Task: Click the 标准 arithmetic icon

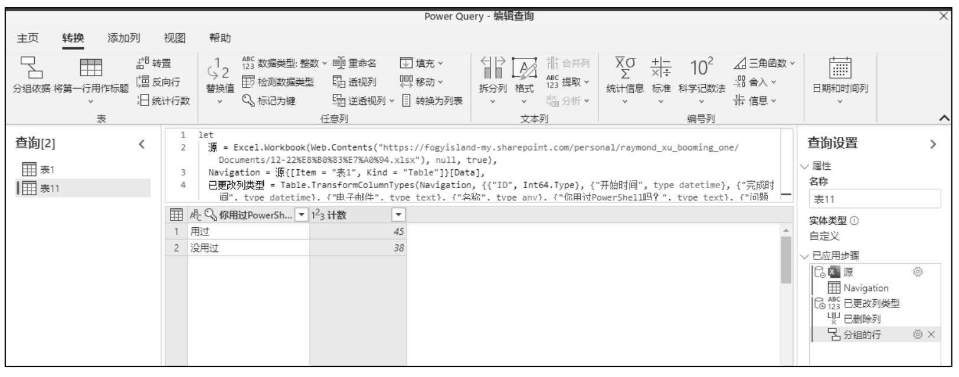Action: 661,67
